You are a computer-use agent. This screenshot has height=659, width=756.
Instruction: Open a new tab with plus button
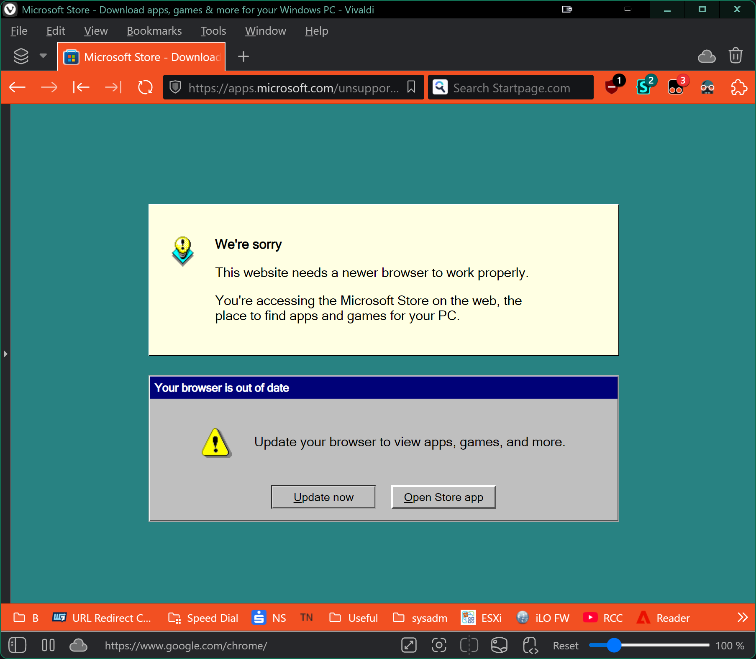point(243,56)
